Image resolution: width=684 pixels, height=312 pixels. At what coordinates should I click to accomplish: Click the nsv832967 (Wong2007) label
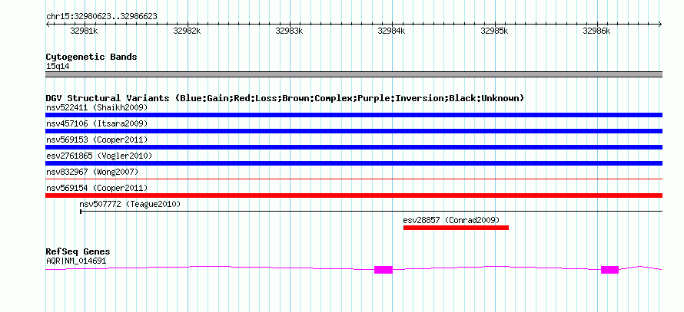[x=92, y=172]
